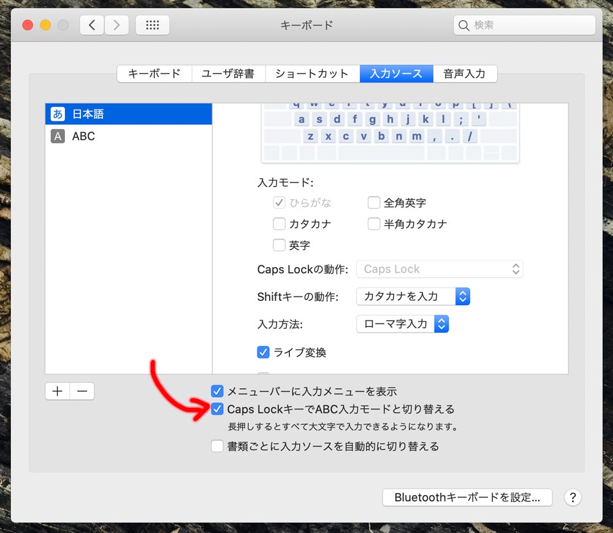Toggle the ひらがな checkbox

pyautogui.click(x=279, y=203)
